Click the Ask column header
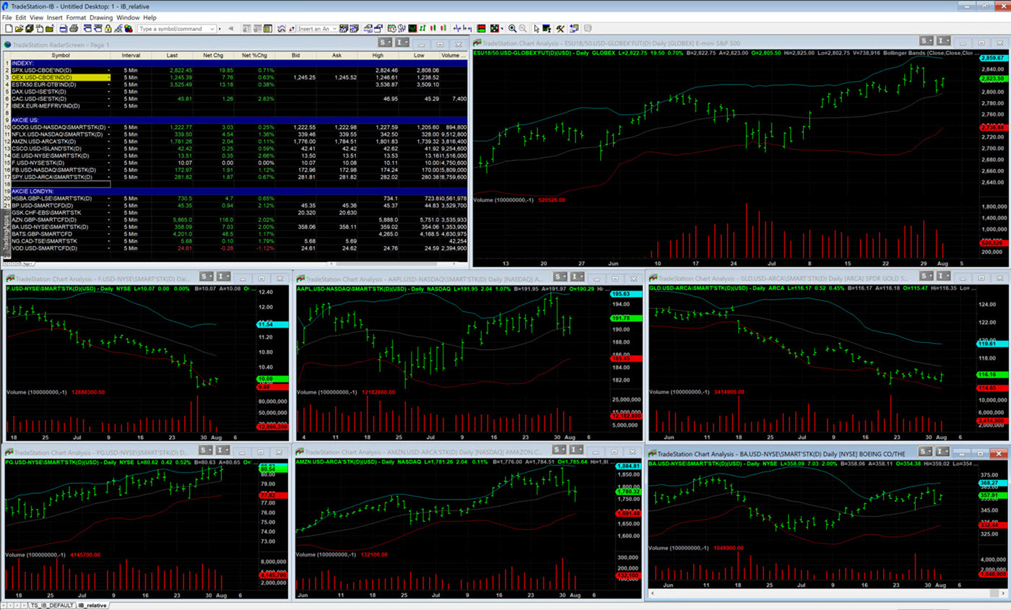 [338, 55]
